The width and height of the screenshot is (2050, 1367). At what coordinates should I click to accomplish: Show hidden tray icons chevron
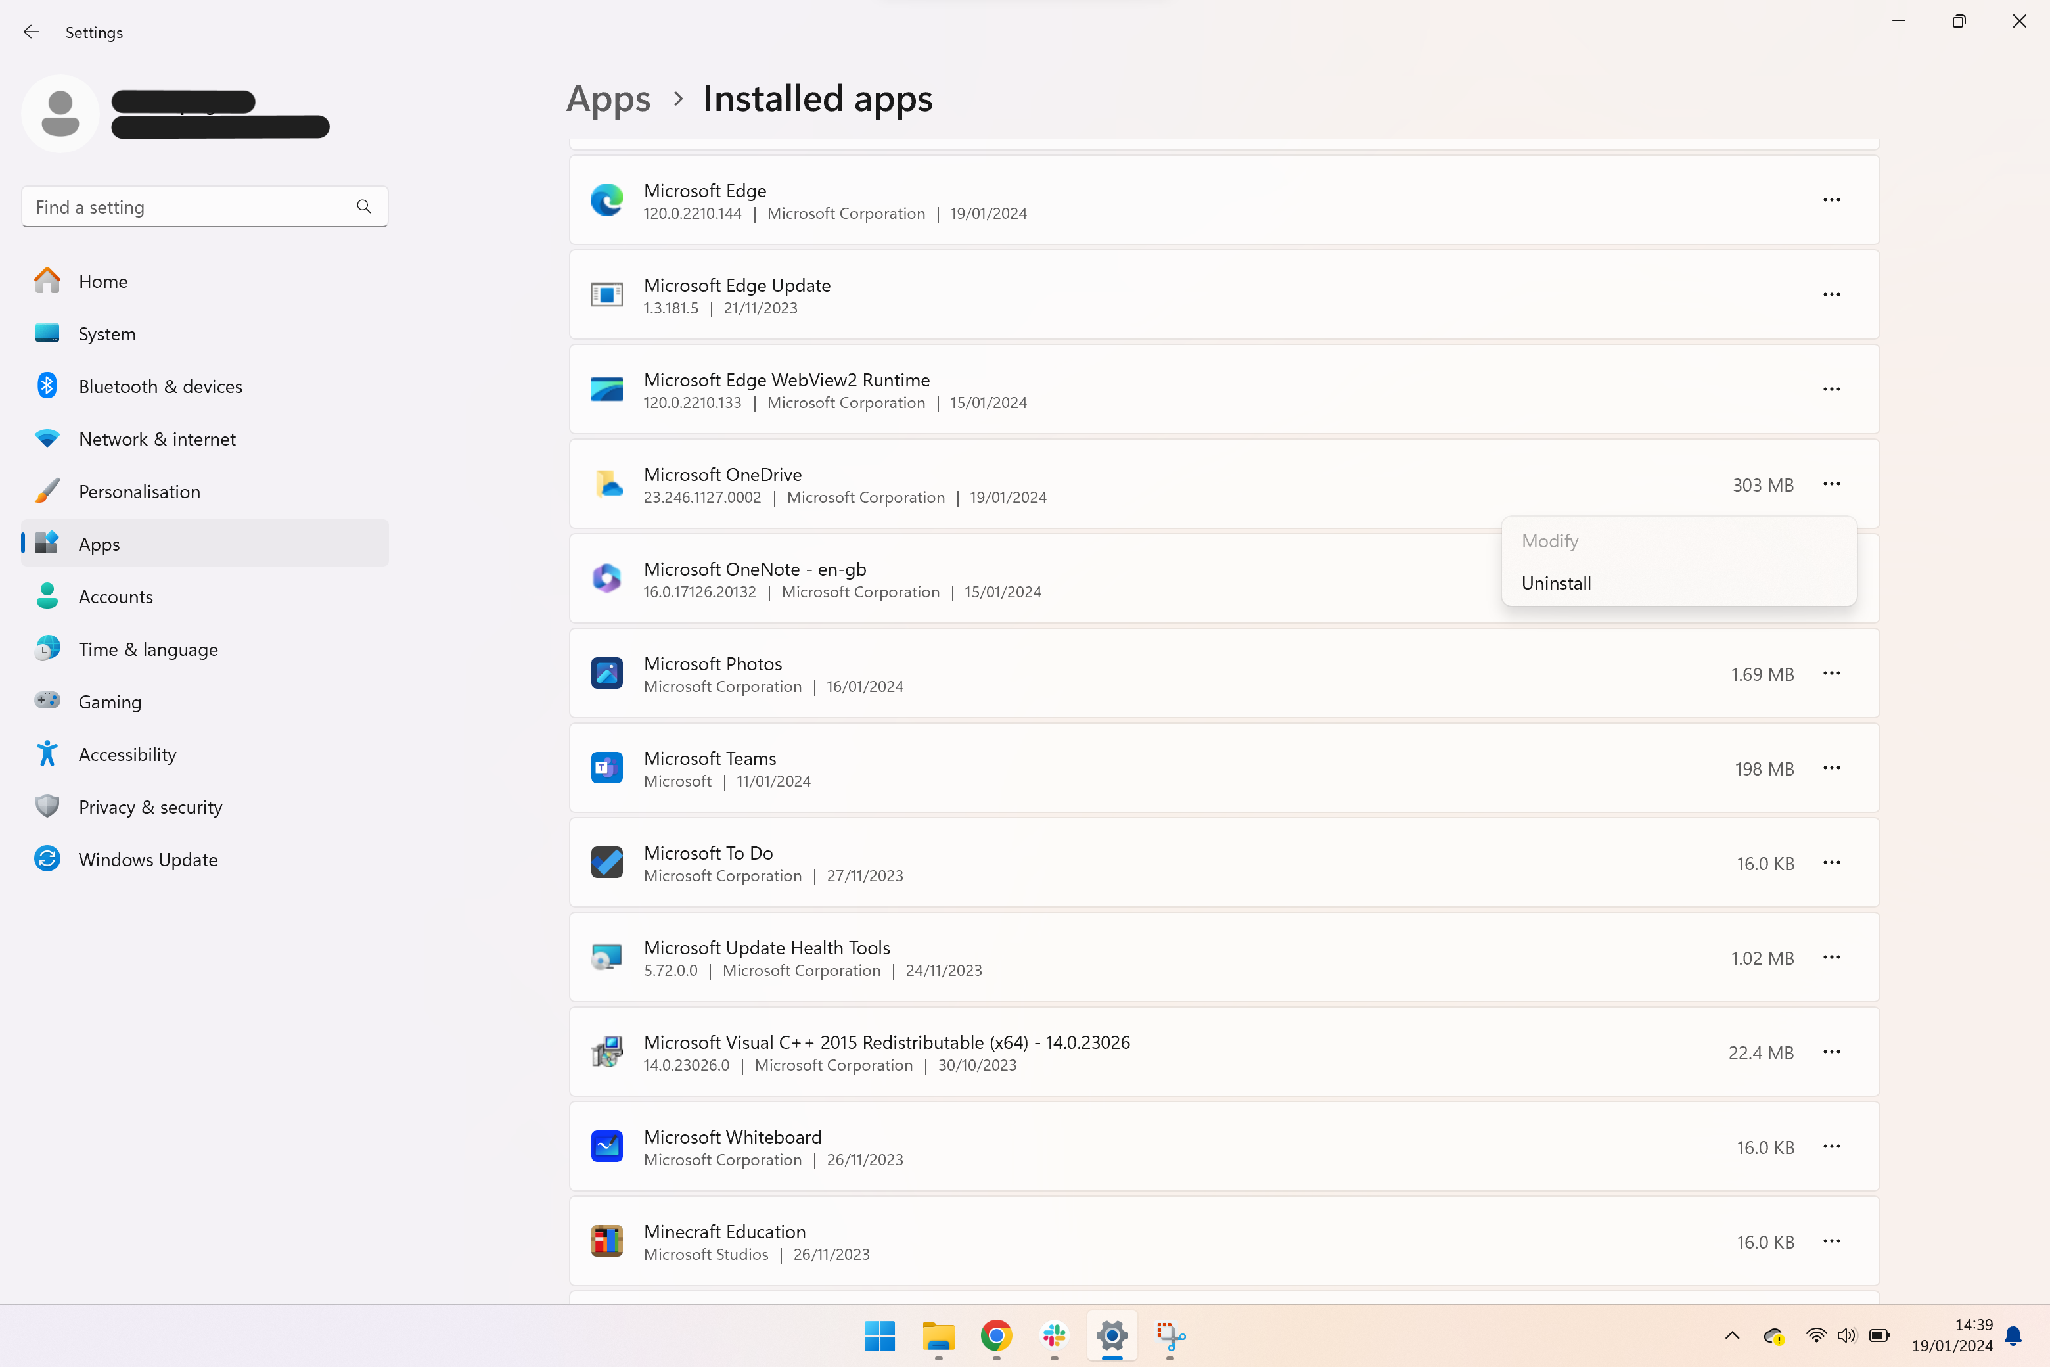1733,1335
